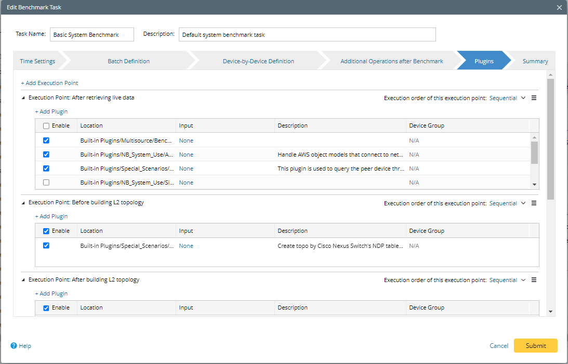Image resolution: width=568 pixels, height=364 pixels.
Task: Open hamburger menu for After retrieving live data
Action: click(x=534, y=98)
